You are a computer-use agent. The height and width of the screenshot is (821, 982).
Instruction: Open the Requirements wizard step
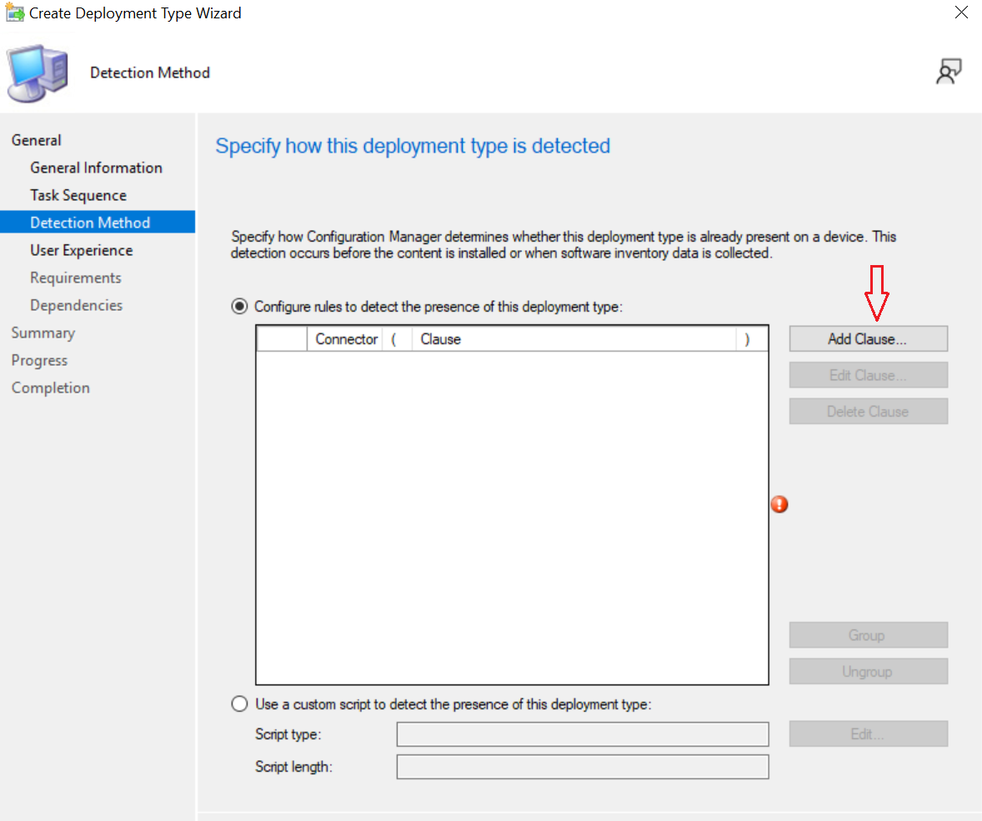(75, 277)
